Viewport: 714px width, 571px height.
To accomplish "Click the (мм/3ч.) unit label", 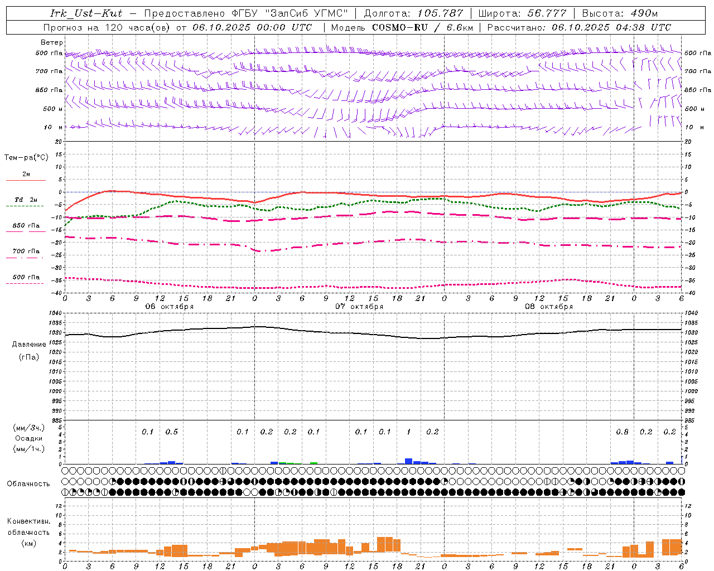I will pos(29,428).
